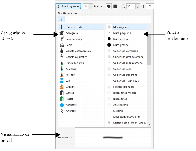Increase brush size with up arrow
This screenshot has width=196, height=151.
tap(138, 5)
